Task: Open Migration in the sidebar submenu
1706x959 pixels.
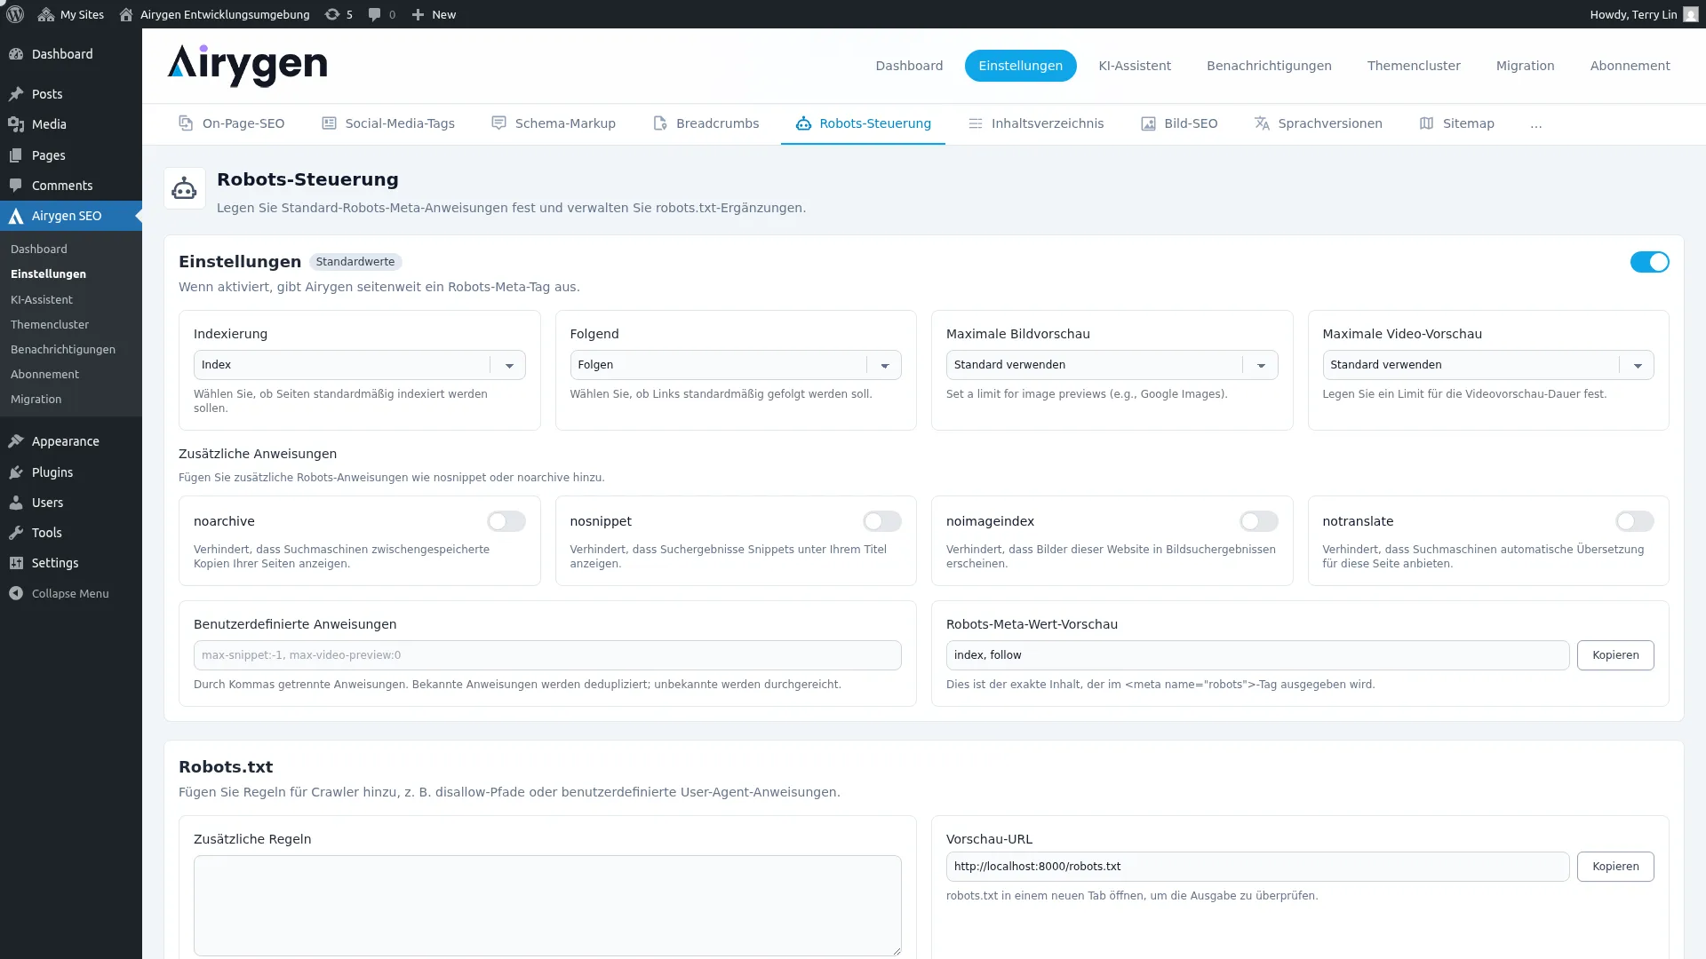Action: (x=36, y=400)
